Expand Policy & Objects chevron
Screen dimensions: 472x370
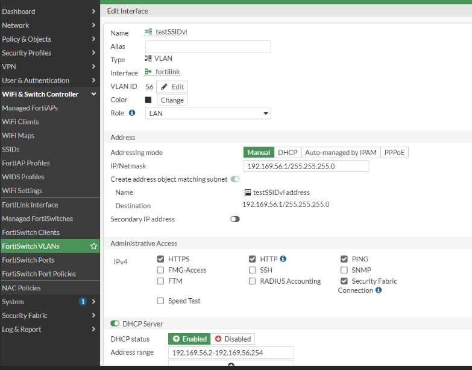[93, 39]
